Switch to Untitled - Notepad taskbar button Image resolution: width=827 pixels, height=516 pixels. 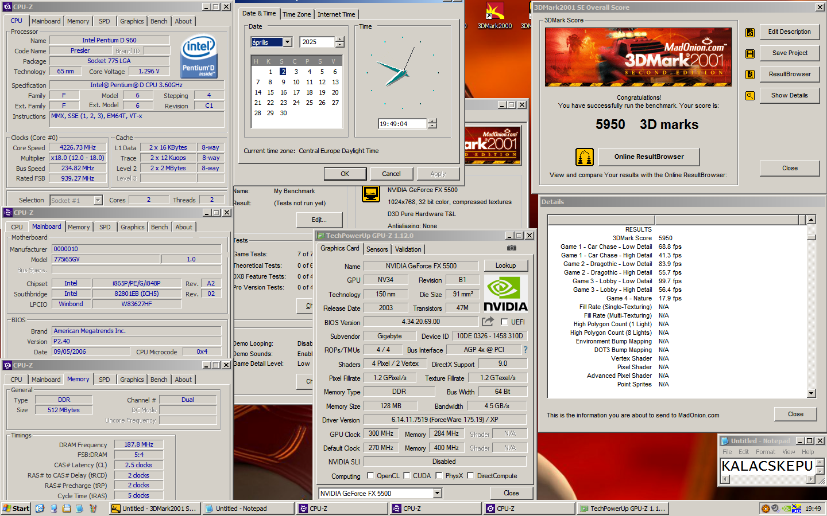[248, 509]
